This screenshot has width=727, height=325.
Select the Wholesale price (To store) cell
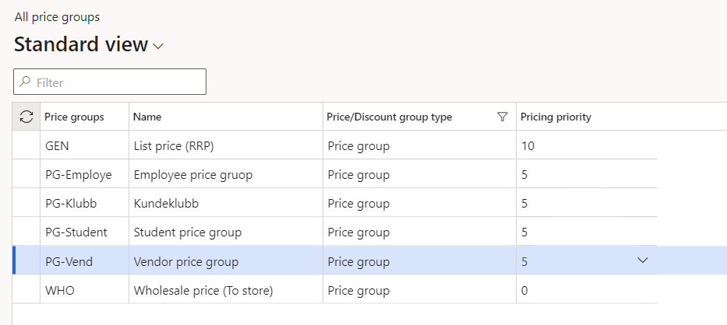(203, 290)
